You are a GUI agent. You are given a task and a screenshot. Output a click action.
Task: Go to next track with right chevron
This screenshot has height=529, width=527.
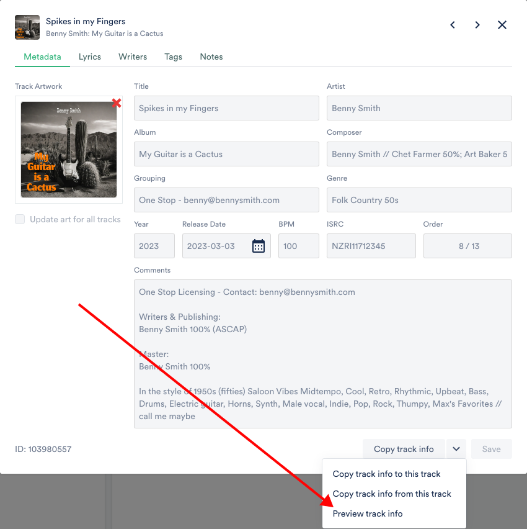(x=477, y=25)
